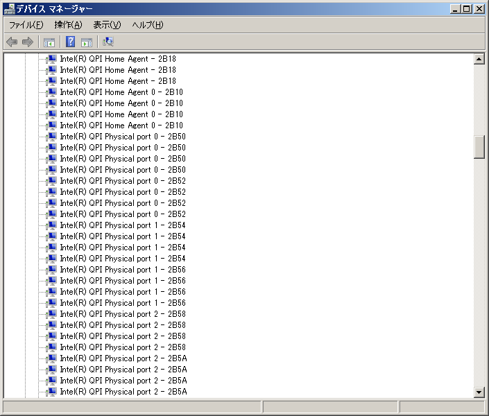The height and width of the screenshot is (416, 489).
Task: Click the scrollbar down arrow button
Action: 479,392
